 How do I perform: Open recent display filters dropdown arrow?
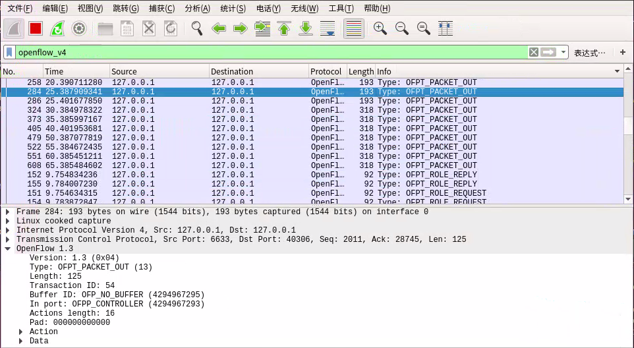[x=563, y=52]
